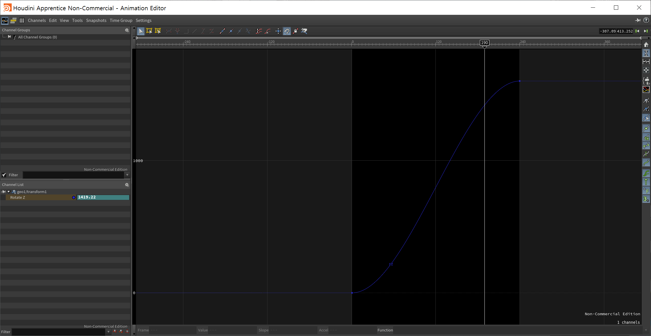Click the frame 190 playhead marker

[484, 43]
